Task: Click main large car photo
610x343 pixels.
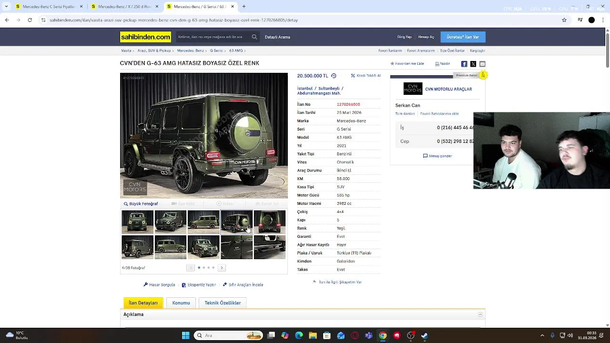Action: click(x=204, y=136)
